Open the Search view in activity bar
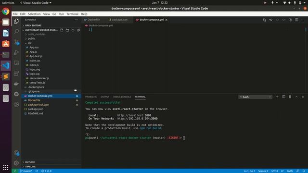 (16, 31)
